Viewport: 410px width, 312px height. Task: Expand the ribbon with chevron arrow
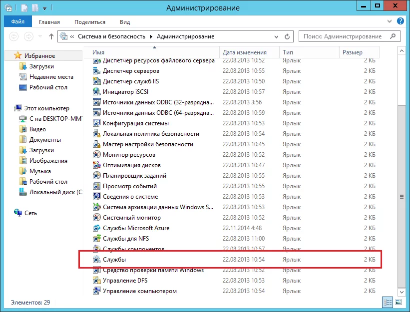pyautogui.click(x=391, y=22)
